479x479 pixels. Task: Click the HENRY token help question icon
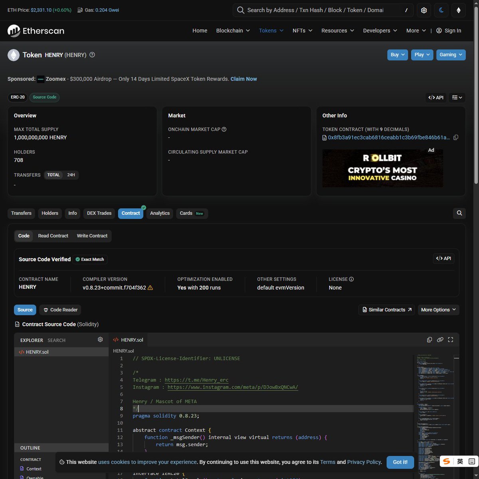pos(92,55)
